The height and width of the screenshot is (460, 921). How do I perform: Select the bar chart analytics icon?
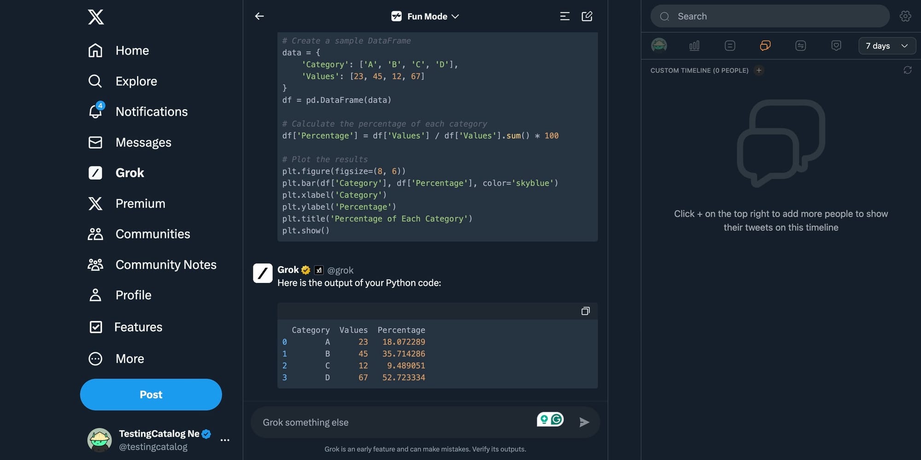point(694,46)
